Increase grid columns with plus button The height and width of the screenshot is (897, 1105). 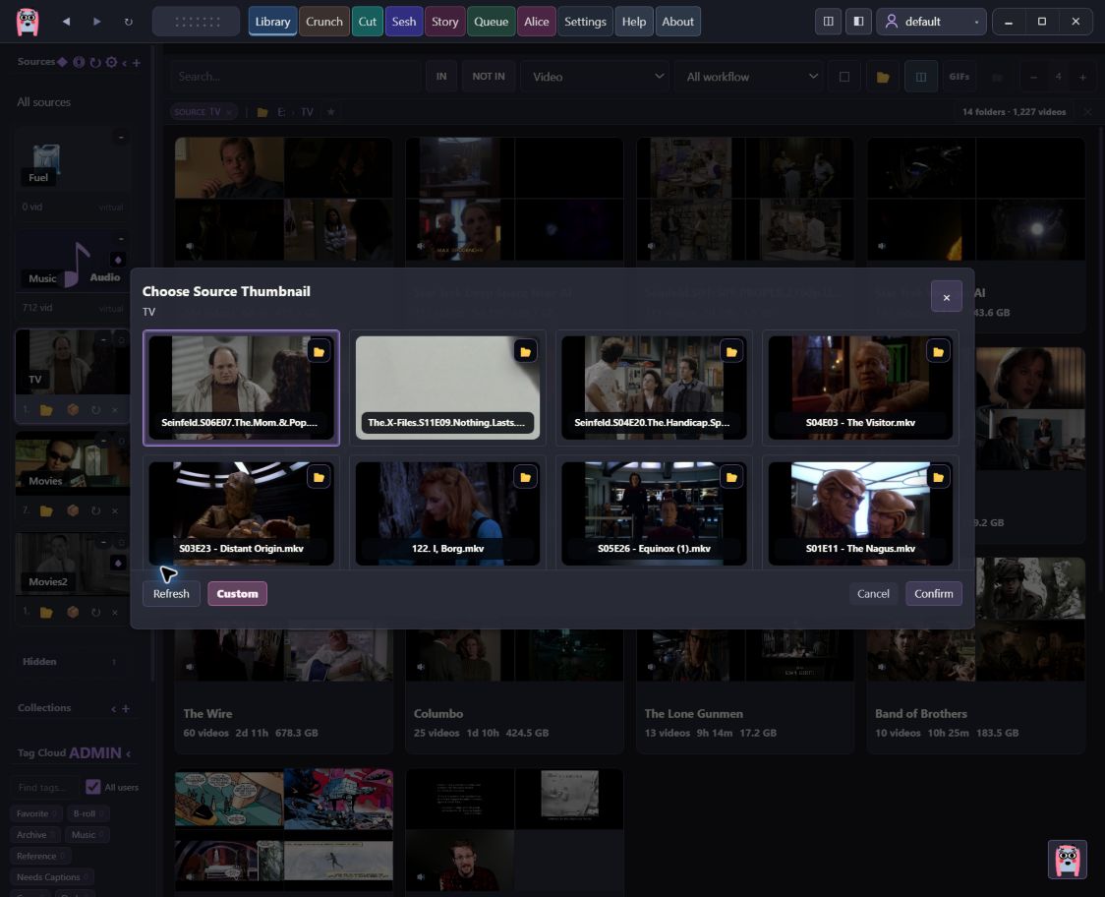1082,77
